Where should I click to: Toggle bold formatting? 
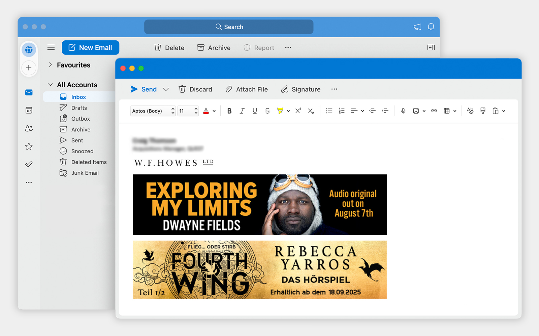[x=229, y=111]
